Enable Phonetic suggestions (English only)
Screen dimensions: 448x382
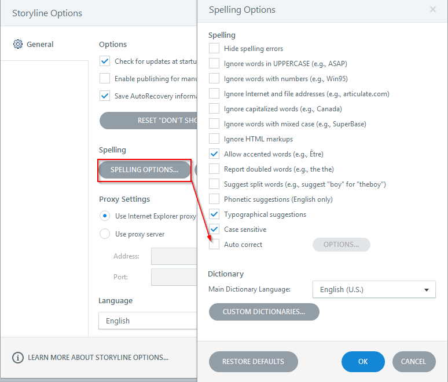pyautogui.click(x=214, y=199)
